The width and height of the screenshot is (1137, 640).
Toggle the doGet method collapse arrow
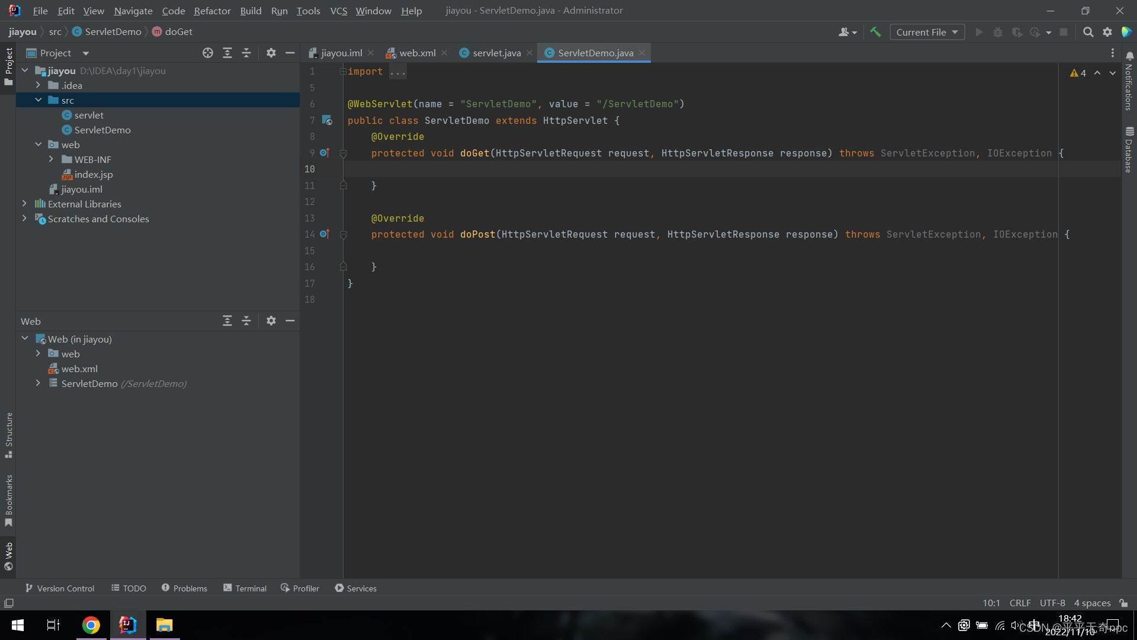pos(343,153)
